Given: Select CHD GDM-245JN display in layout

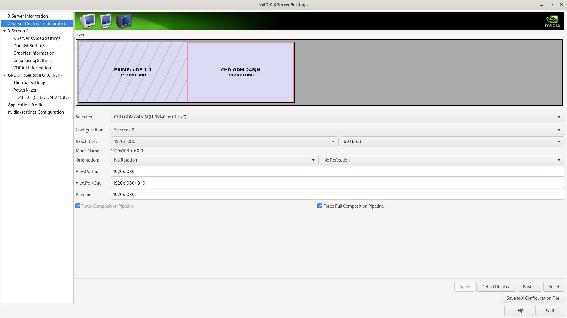Looking at the screenshot, I should 240,72.
